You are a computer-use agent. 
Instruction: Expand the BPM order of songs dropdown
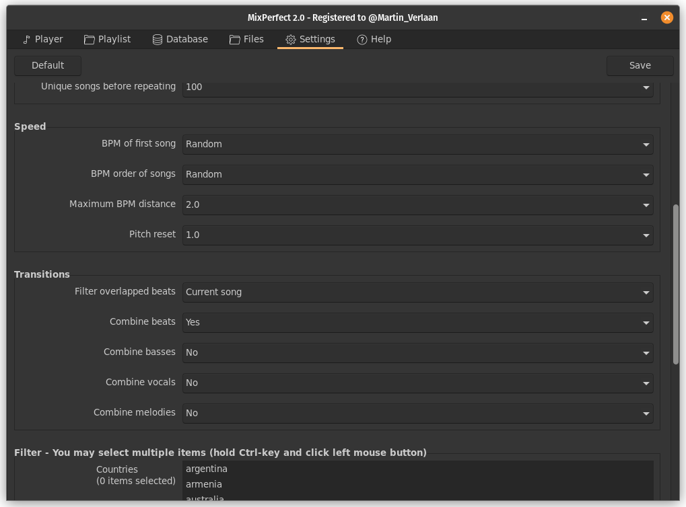point(418,174)
